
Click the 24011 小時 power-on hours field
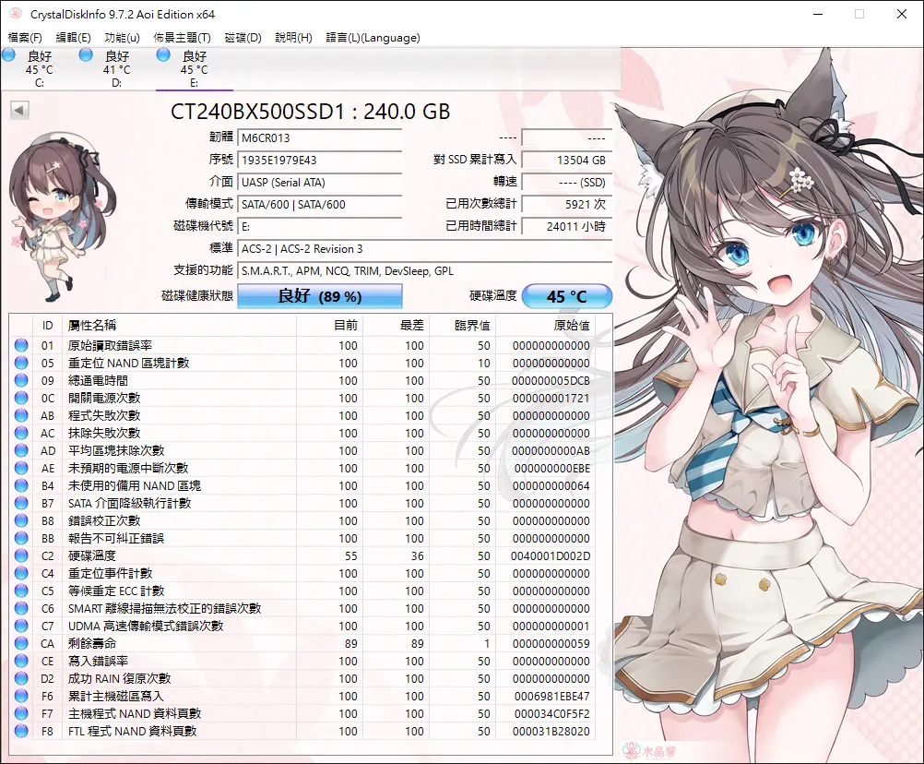tap(567, 226)
